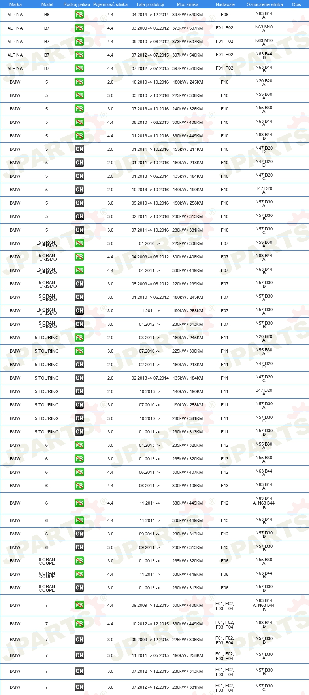
Task: Click petrol icon in the 240kW / 326KM row
Action: point(79,109)
